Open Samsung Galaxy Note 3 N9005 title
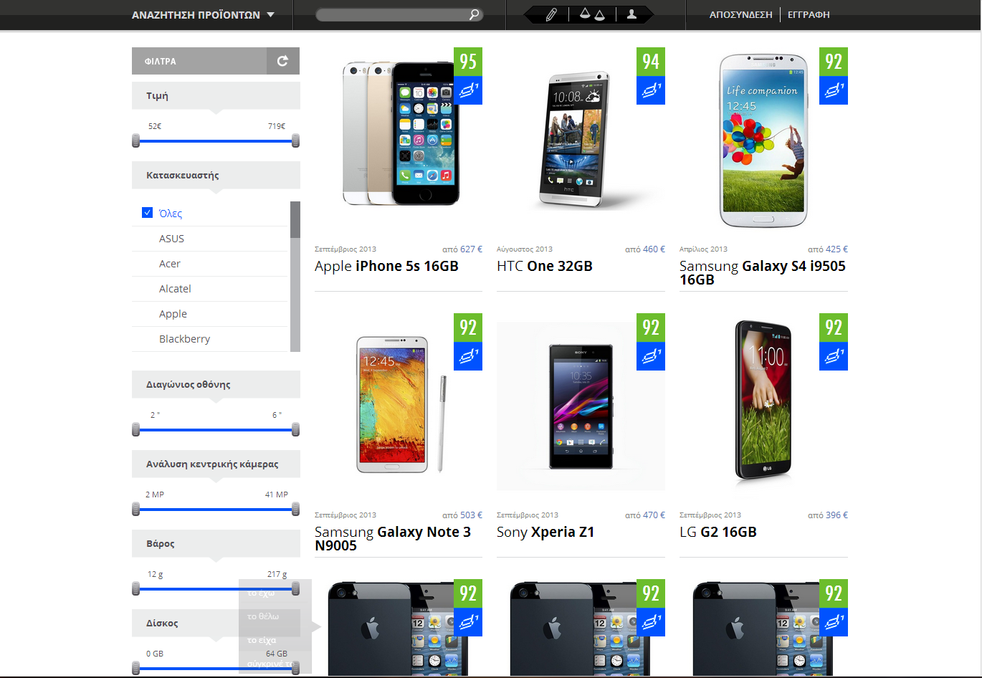The height and width of the screenshot is (678, 982). 393,538
